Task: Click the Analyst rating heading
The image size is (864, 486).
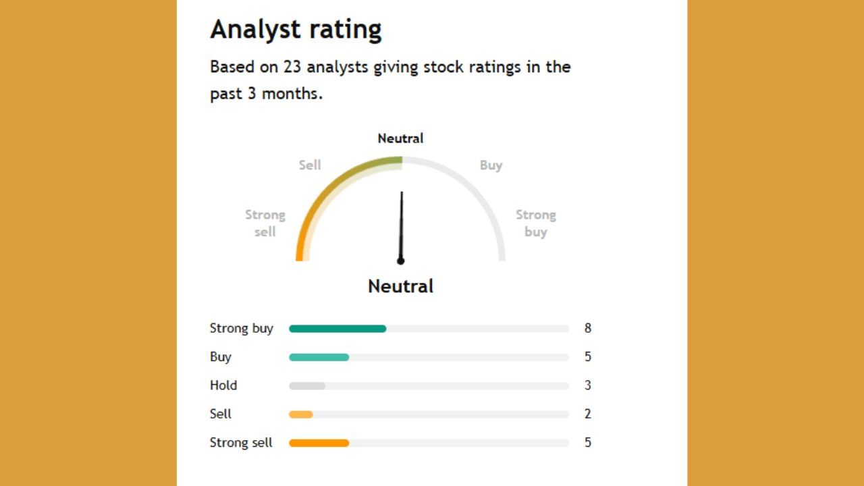Action: tap(296, 30)
